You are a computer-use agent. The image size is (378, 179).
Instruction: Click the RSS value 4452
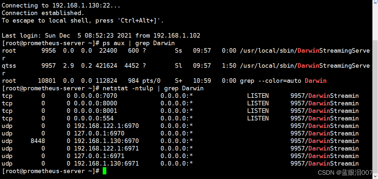click(x=131, y=65)
